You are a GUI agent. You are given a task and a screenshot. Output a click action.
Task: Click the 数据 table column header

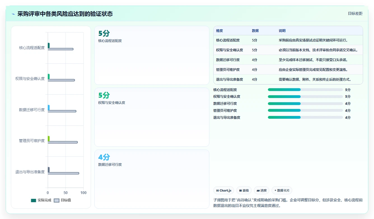coord(255,31)
